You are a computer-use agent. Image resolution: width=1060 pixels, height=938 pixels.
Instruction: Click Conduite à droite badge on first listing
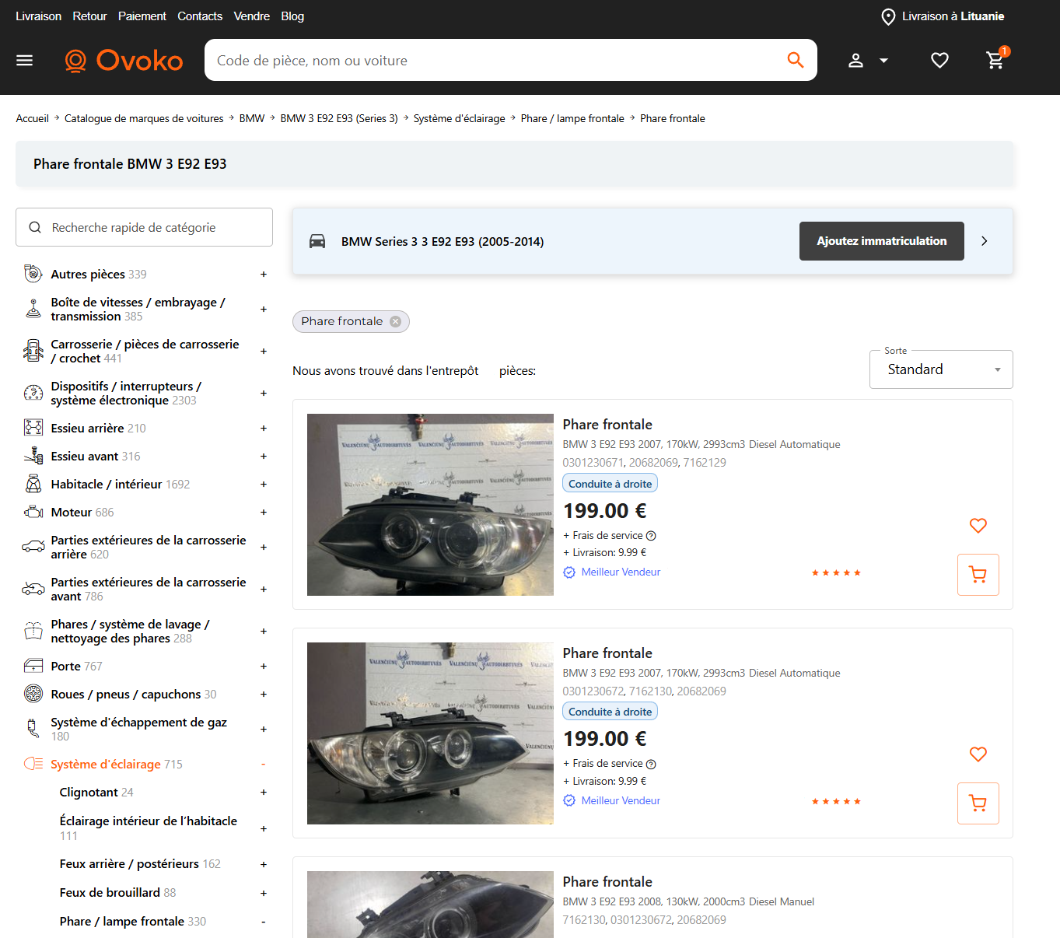[x=610, y=484]
